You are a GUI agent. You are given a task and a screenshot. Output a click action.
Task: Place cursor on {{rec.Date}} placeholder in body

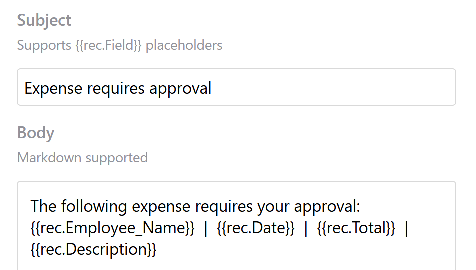point(256,228)
